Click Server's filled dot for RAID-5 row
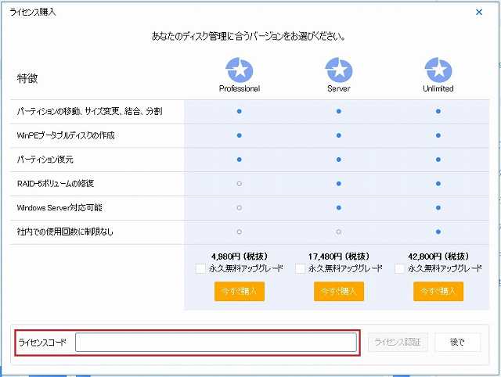 pyautogui.click(x=339, y=184)
